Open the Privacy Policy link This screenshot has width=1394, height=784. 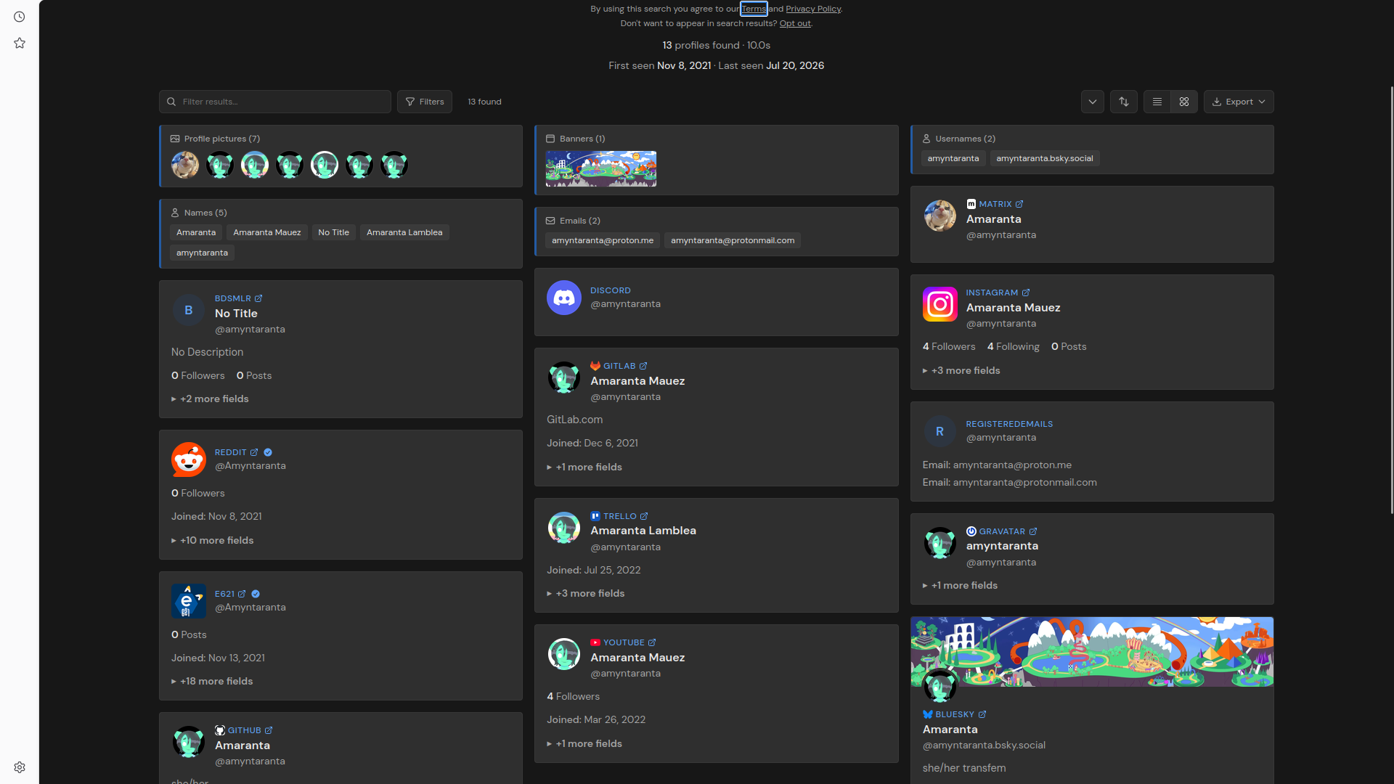coord(813,9)
